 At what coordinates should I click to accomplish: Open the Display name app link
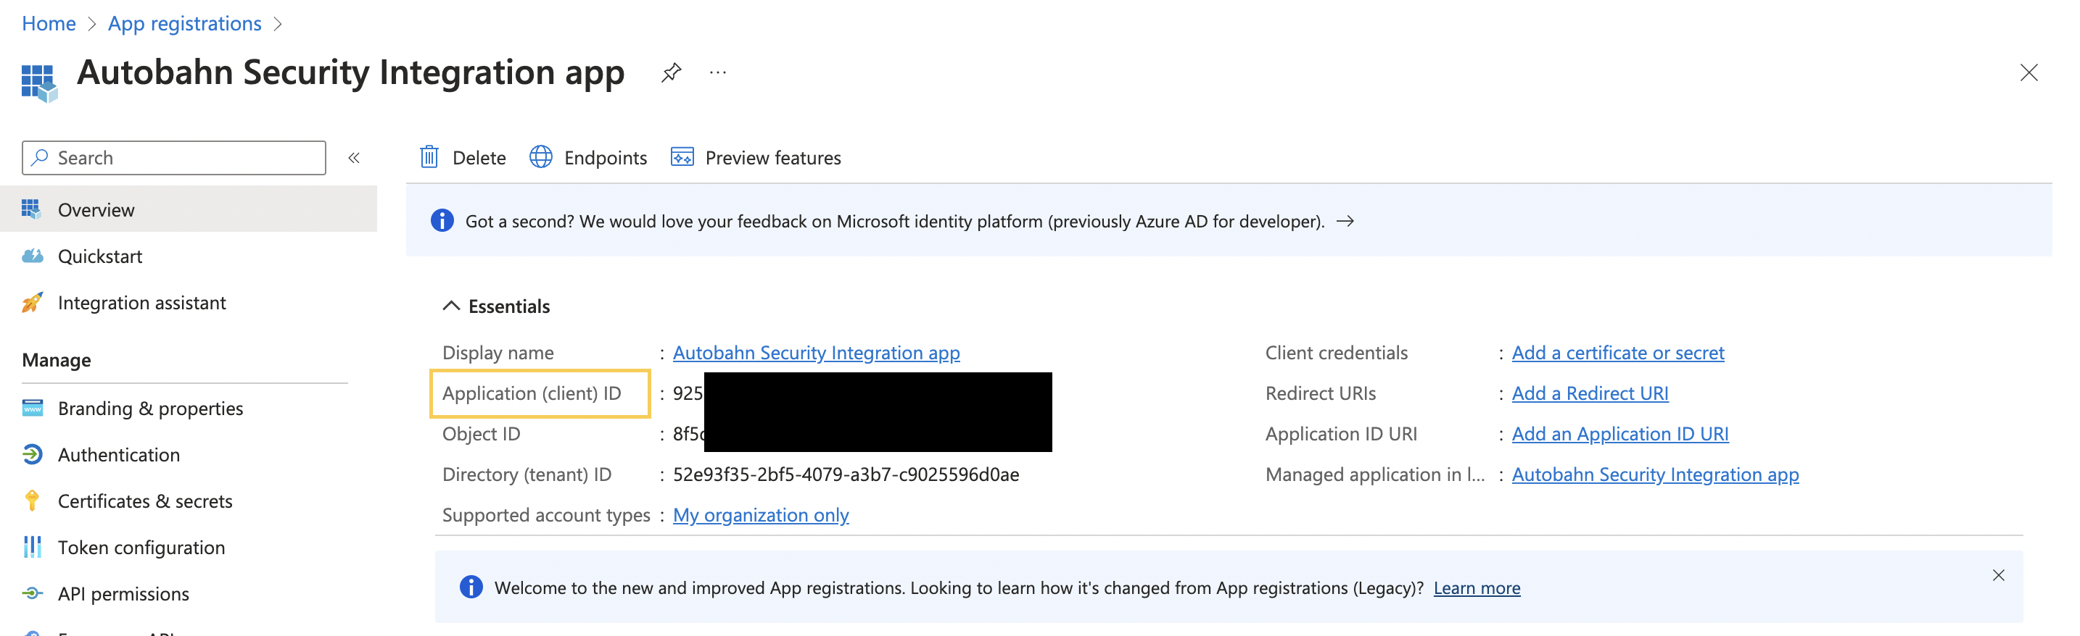coord(817,353)
